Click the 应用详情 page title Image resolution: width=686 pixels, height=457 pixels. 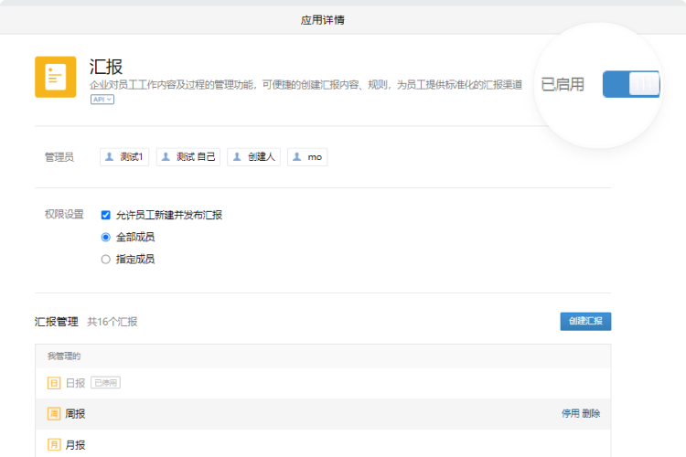[323, 20]
